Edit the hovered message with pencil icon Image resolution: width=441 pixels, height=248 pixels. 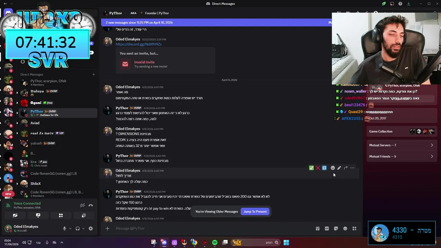click(x=339, y=168)
